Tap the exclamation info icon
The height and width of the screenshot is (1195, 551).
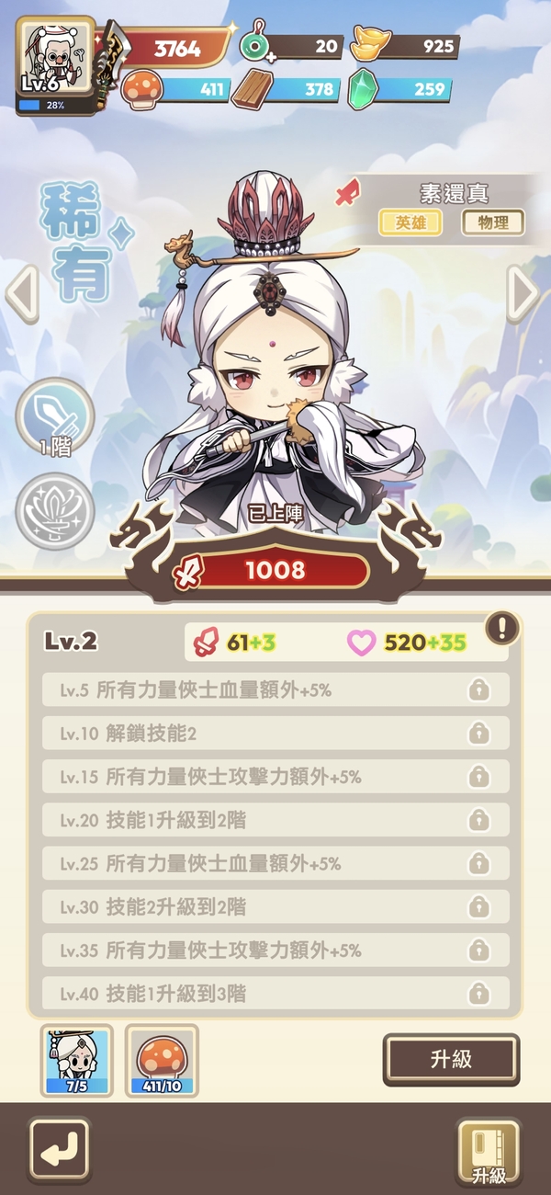502,630
